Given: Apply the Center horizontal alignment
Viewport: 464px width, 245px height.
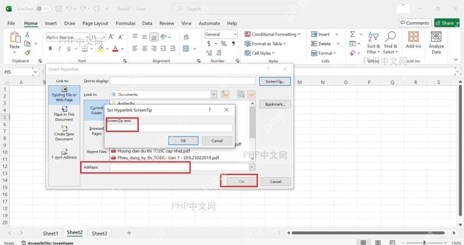Looking at the screenshot, I should pyautogui.click(x=144, y=48).
